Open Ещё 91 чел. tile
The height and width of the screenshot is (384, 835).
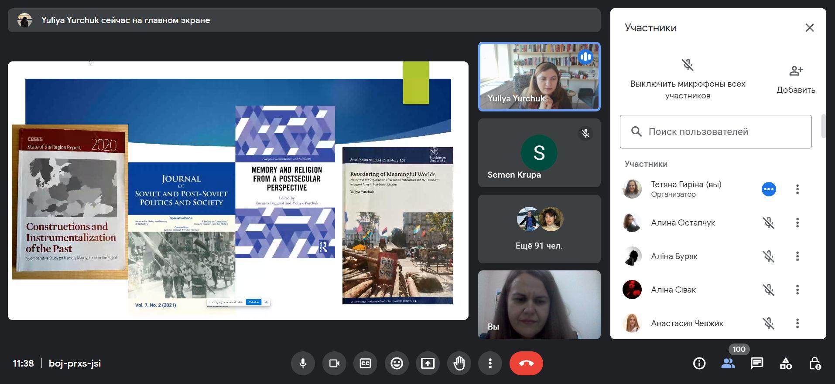539,229
